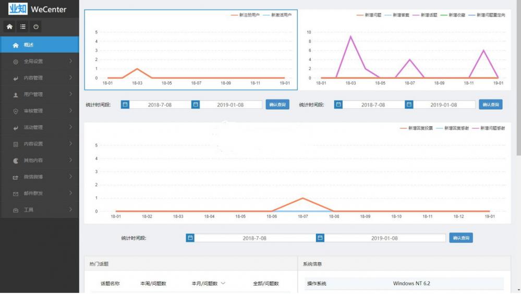Open the 全局设置 menu
The height and width of the screenshot is (294, 521).
coord(40,61)
